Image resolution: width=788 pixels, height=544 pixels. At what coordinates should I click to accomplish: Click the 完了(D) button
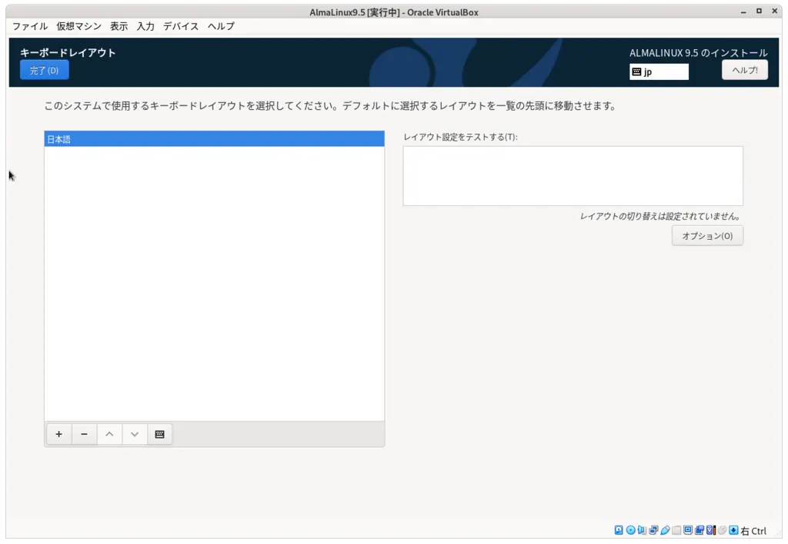pyautogui.click(x=44, y=69)
